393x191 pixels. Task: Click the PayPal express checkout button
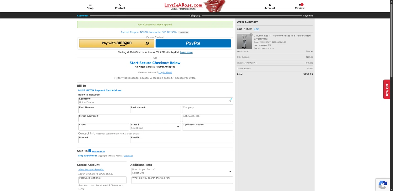coord(193,43)
